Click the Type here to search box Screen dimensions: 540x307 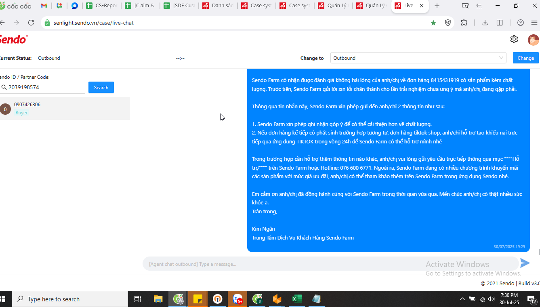click(x=70, y=299)
